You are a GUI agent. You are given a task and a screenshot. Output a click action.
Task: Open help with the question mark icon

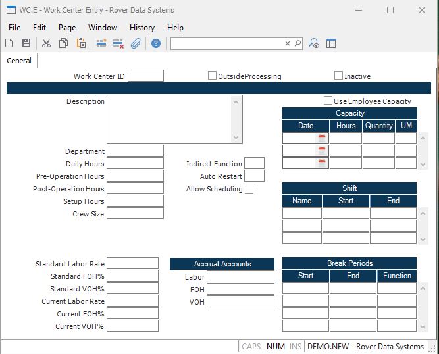(156, 43)
